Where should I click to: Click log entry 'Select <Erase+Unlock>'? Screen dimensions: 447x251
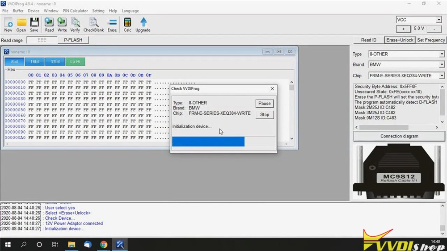pos(67,213)
